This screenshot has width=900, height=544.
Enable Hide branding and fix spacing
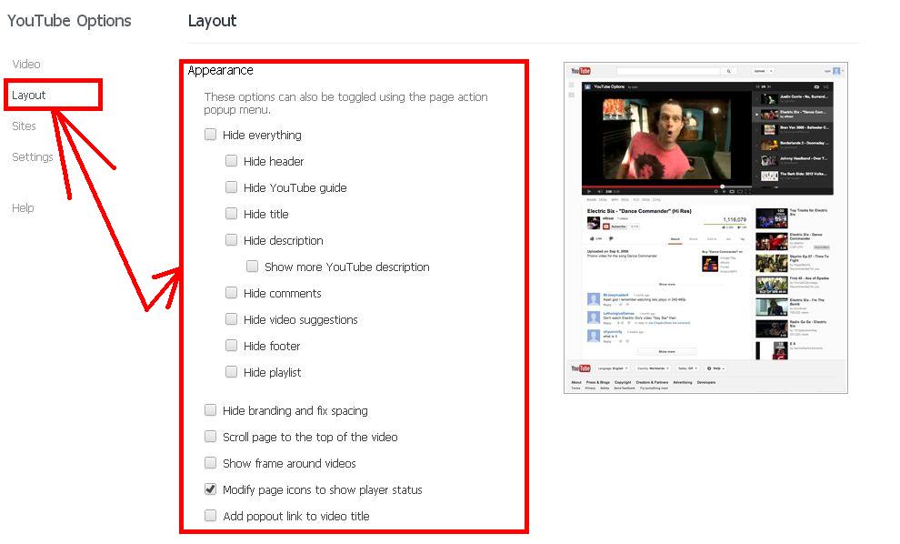click(211, 410)
